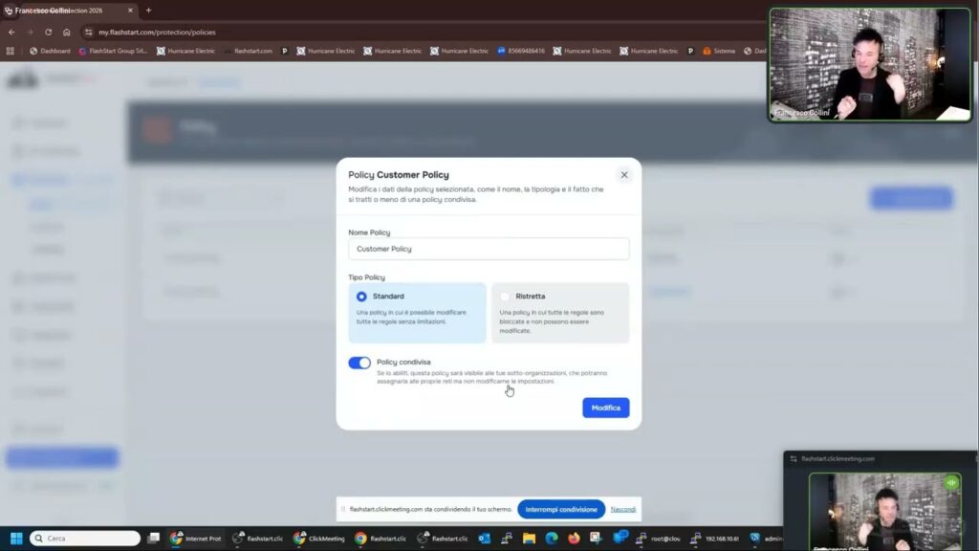
Task: Click the Modifica button
Action: tap(605, 408)
